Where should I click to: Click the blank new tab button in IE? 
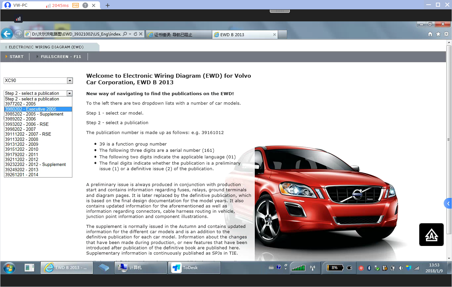pos(282,34)
